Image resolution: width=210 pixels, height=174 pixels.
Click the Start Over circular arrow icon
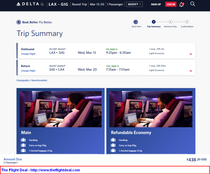[136, 22]
